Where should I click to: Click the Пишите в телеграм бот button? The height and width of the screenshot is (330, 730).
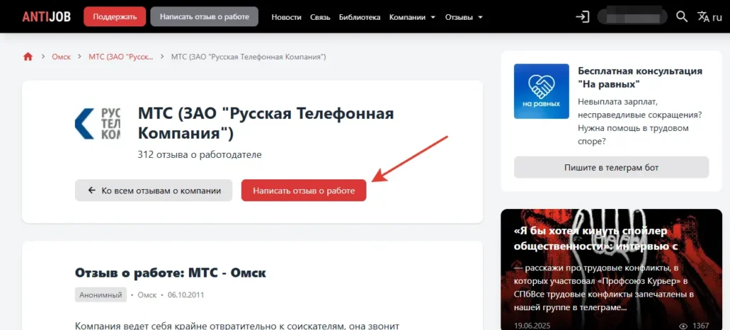pos(611,167)
